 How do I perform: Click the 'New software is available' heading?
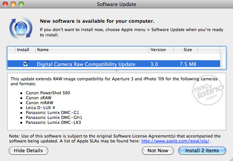(97, 21)
